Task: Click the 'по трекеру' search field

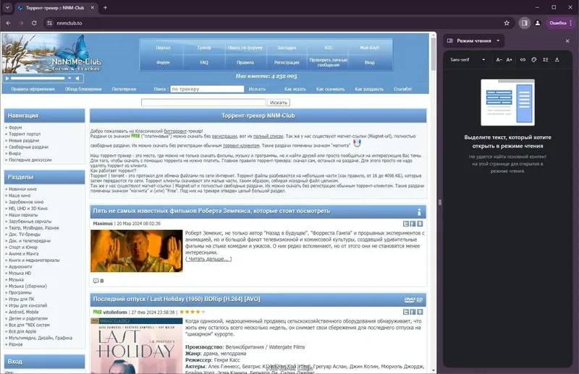Action: [207, 89]
